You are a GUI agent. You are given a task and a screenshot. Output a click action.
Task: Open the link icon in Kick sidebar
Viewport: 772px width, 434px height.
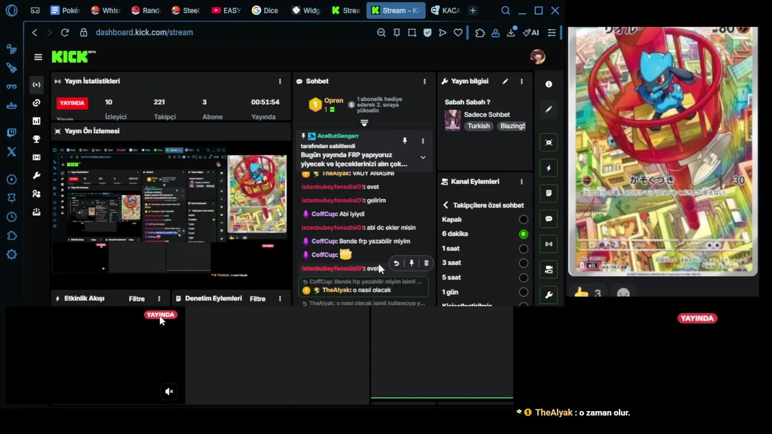pos(36,103)
